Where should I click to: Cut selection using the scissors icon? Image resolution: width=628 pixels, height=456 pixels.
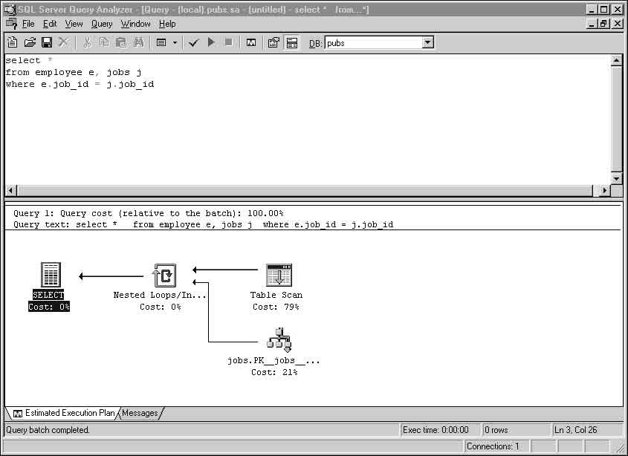tap(87, 42)
